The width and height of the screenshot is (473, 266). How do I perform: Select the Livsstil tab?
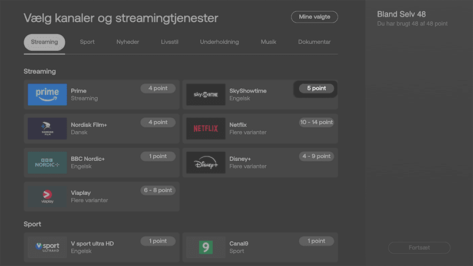coord(170,42)
